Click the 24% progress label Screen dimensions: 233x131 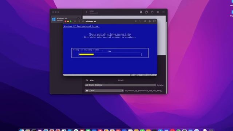(x=109, y=51)
